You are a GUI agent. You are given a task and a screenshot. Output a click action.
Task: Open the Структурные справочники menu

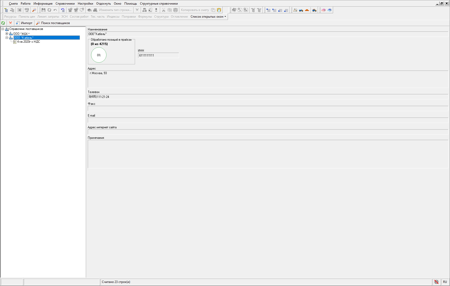click(x=159, y=4)
